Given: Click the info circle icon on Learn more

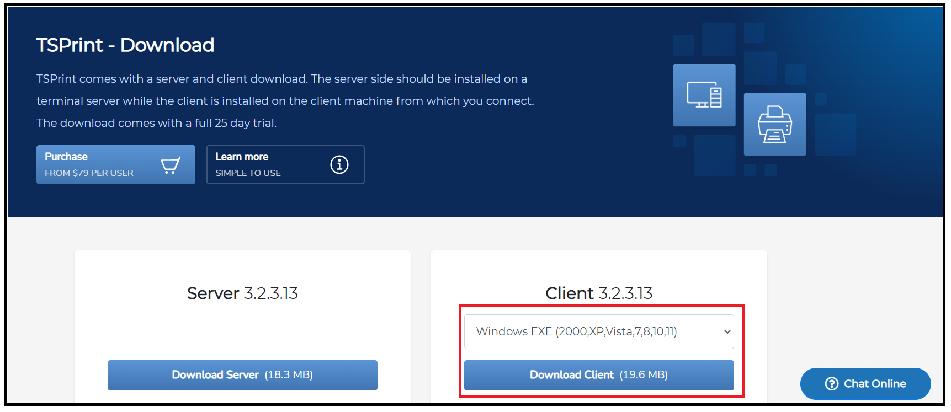Looking at the screenshot, I should click(x=339, y=164).
